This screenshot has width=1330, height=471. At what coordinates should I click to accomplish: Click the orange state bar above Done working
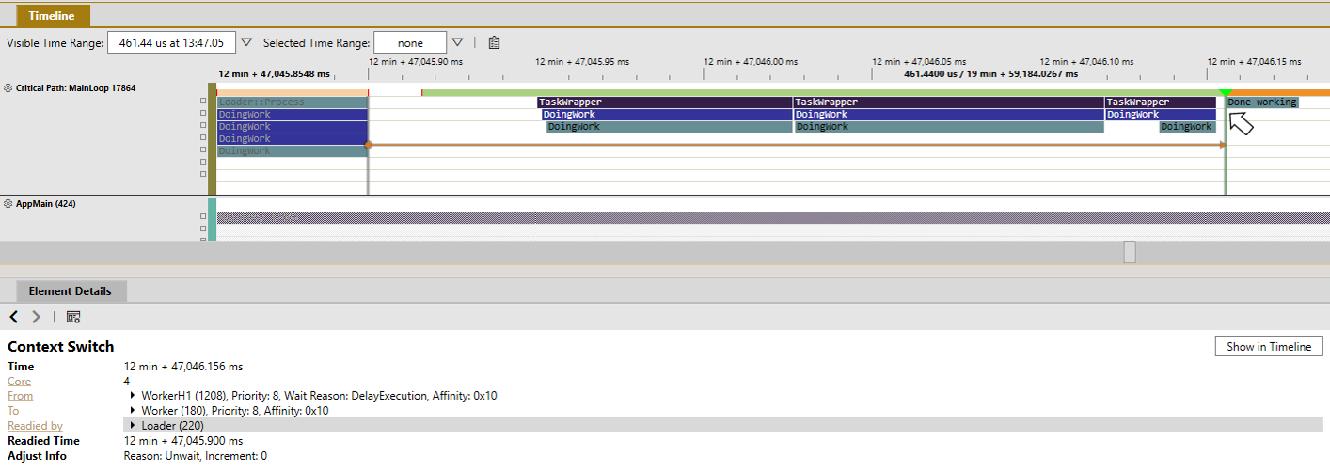tap(1280, 93)
